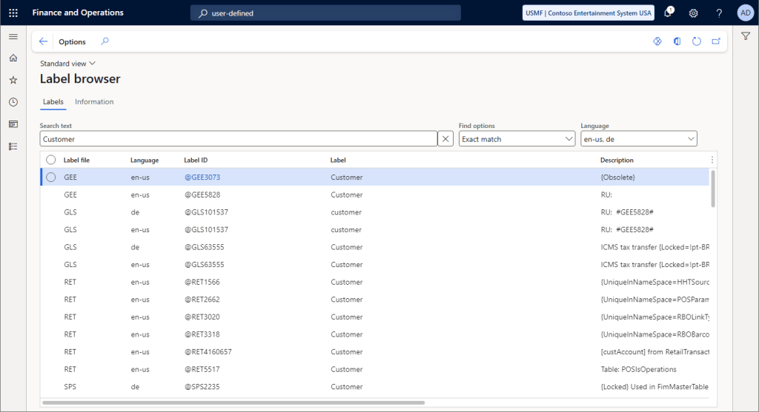Sort by Label file column header
Viewport: 759px width, 412px height.
[76, 160]
